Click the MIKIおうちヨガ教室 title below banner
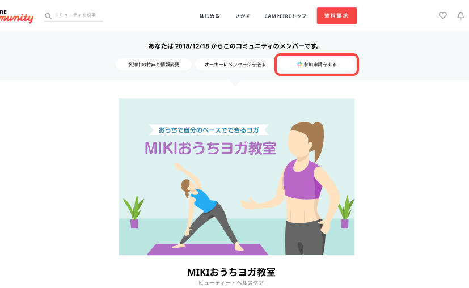The height and width of the screenshot is (288, 469). point(231,272)
